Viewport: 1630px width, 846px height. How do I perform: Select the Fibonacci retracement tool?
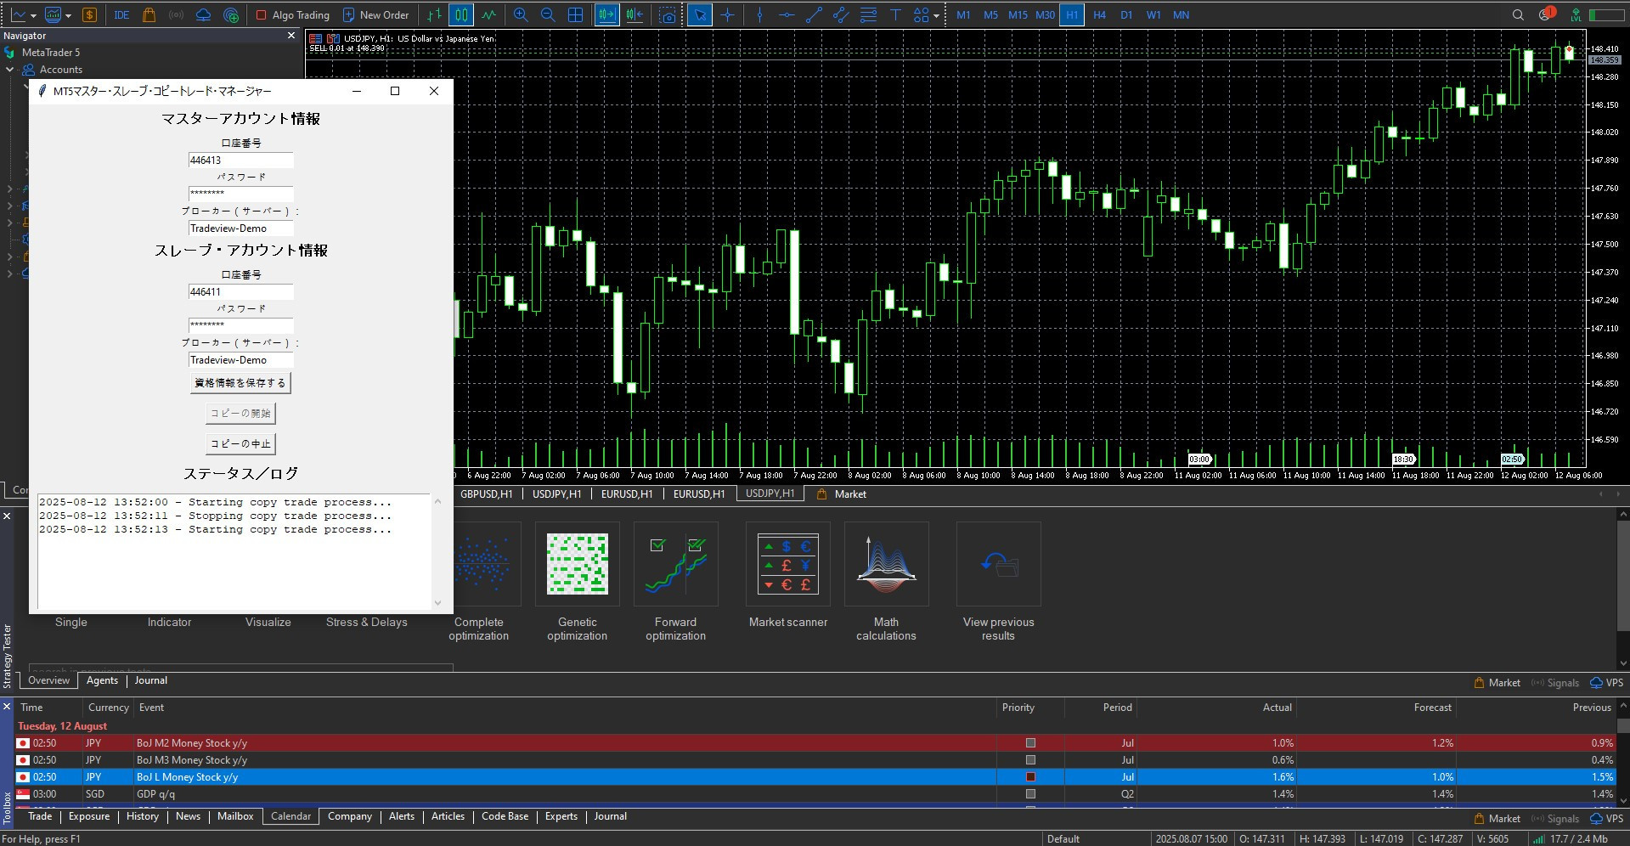click(868, 14)
